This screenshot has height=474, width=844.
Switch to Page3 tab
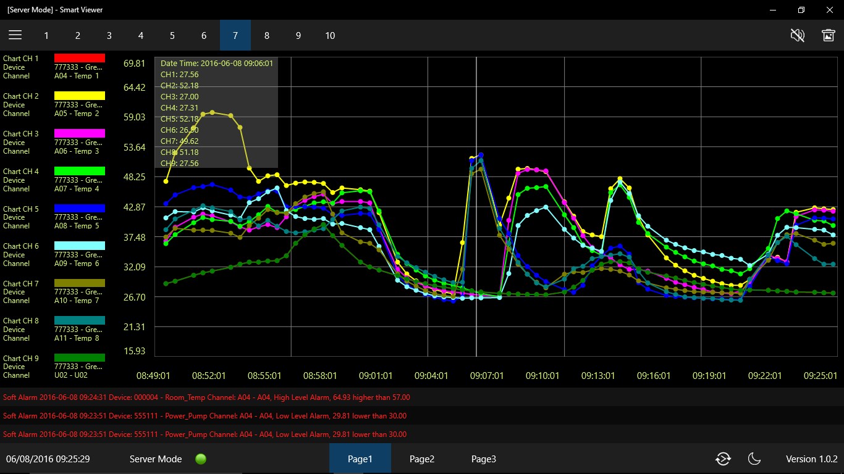coord(484,459)
